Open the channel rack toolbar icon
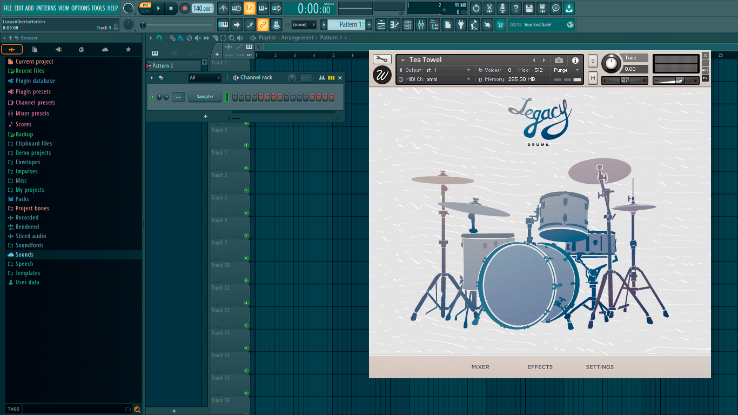The image size is (738, 415). tap(407, 24)
